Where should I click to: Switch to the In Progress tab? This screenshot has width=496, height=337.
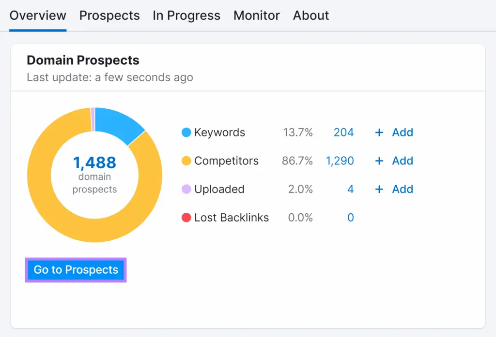(x=186, y=15)
